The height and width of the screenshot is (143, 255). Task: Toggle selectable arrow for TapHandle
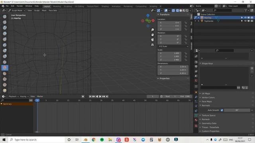242,21
